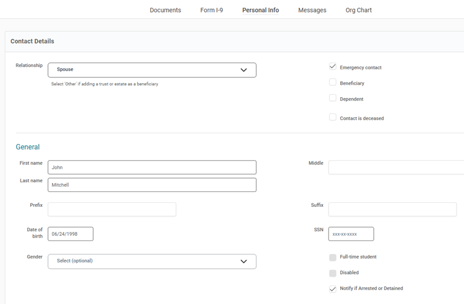Click the Spouse relationship combo box

[145, 70]
